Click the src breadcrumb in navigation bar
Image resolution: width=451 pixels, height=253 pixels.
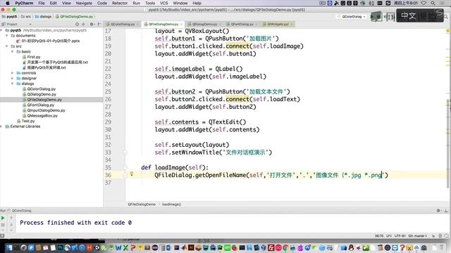coord(26,17)
